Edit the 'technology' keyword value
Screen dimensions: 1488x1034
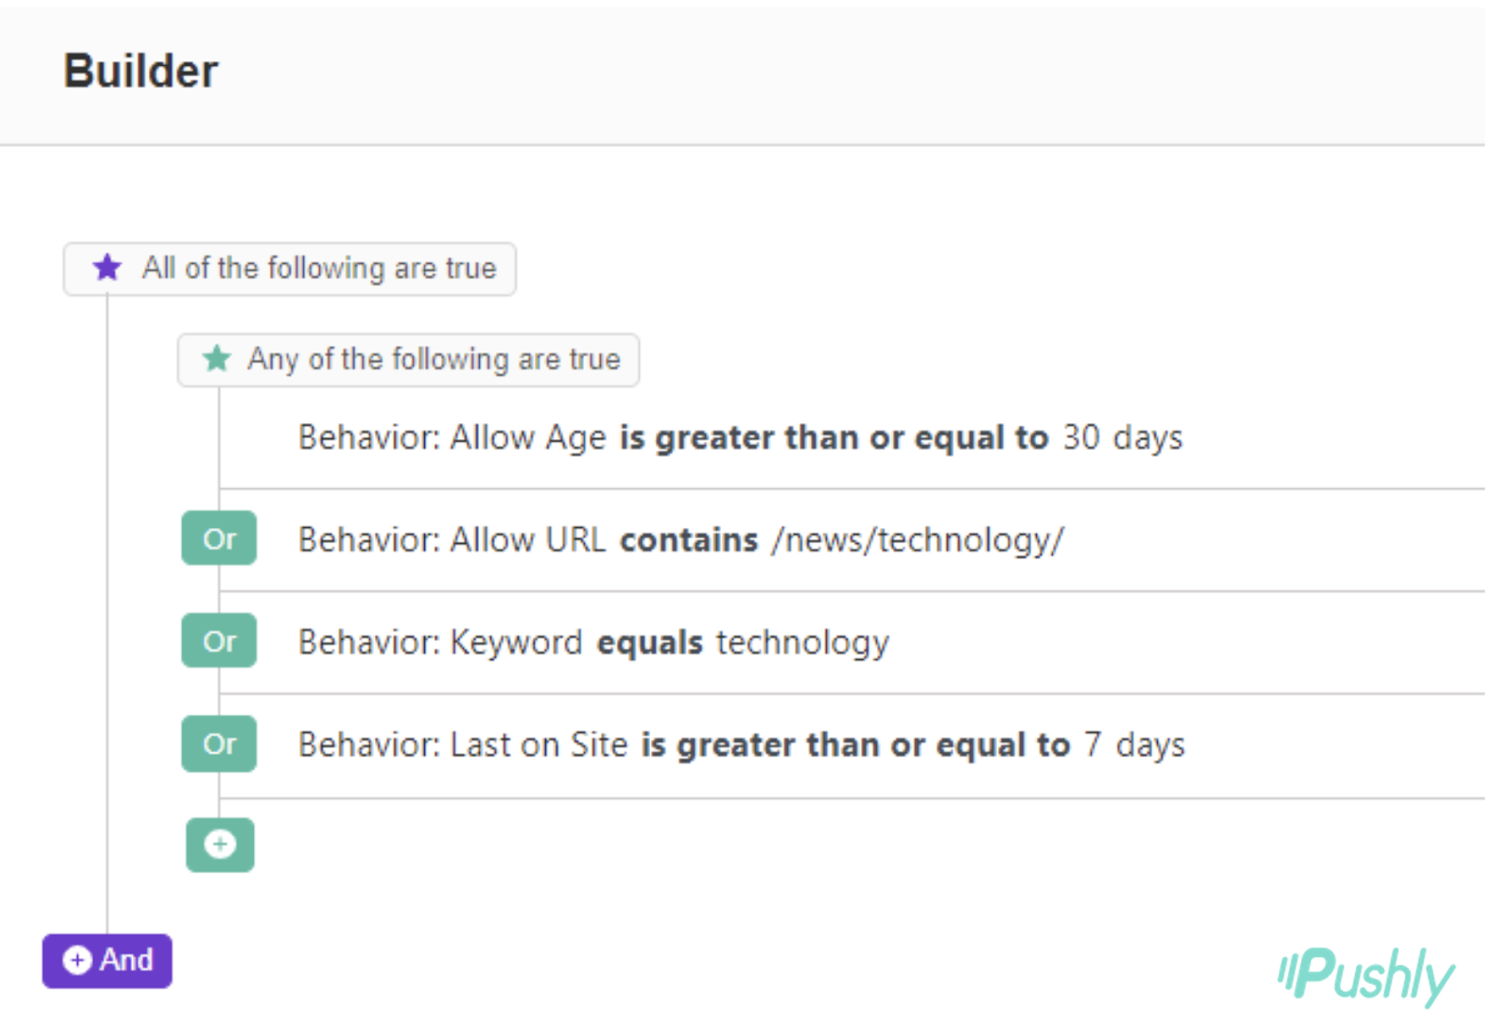tap(802, 643)
